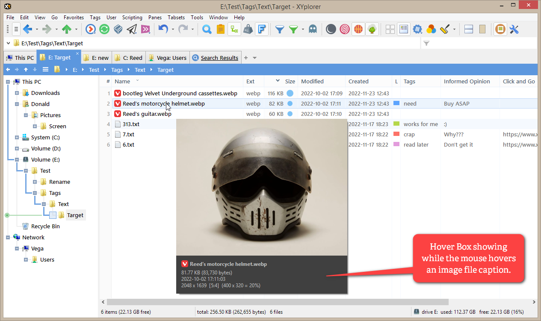Image resolution: width=541 pixels, height=321 pixels.
Task: Open the magnifier find files icon
Action: [207, 29]
